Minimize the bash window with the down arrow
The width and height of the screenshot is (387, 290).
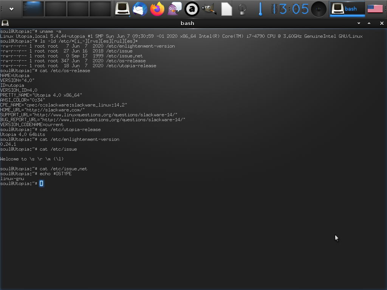[x=359, y=23]
